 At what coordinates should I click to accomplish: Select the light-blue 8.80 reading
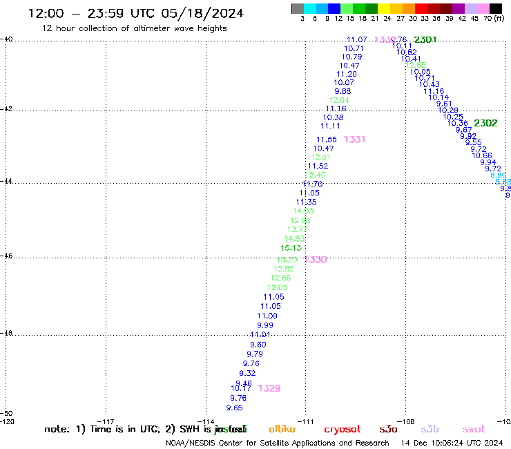[x=499, y=175]
